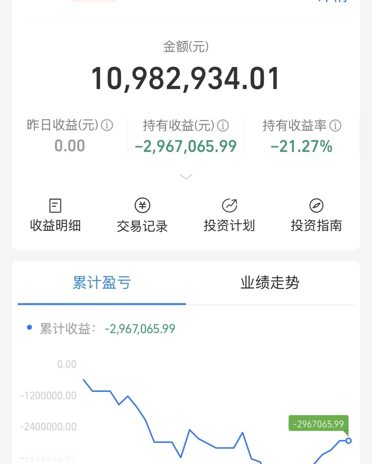Select the chart's final data point marker
The image size is (372, 464).
click(x=348, y=441)
